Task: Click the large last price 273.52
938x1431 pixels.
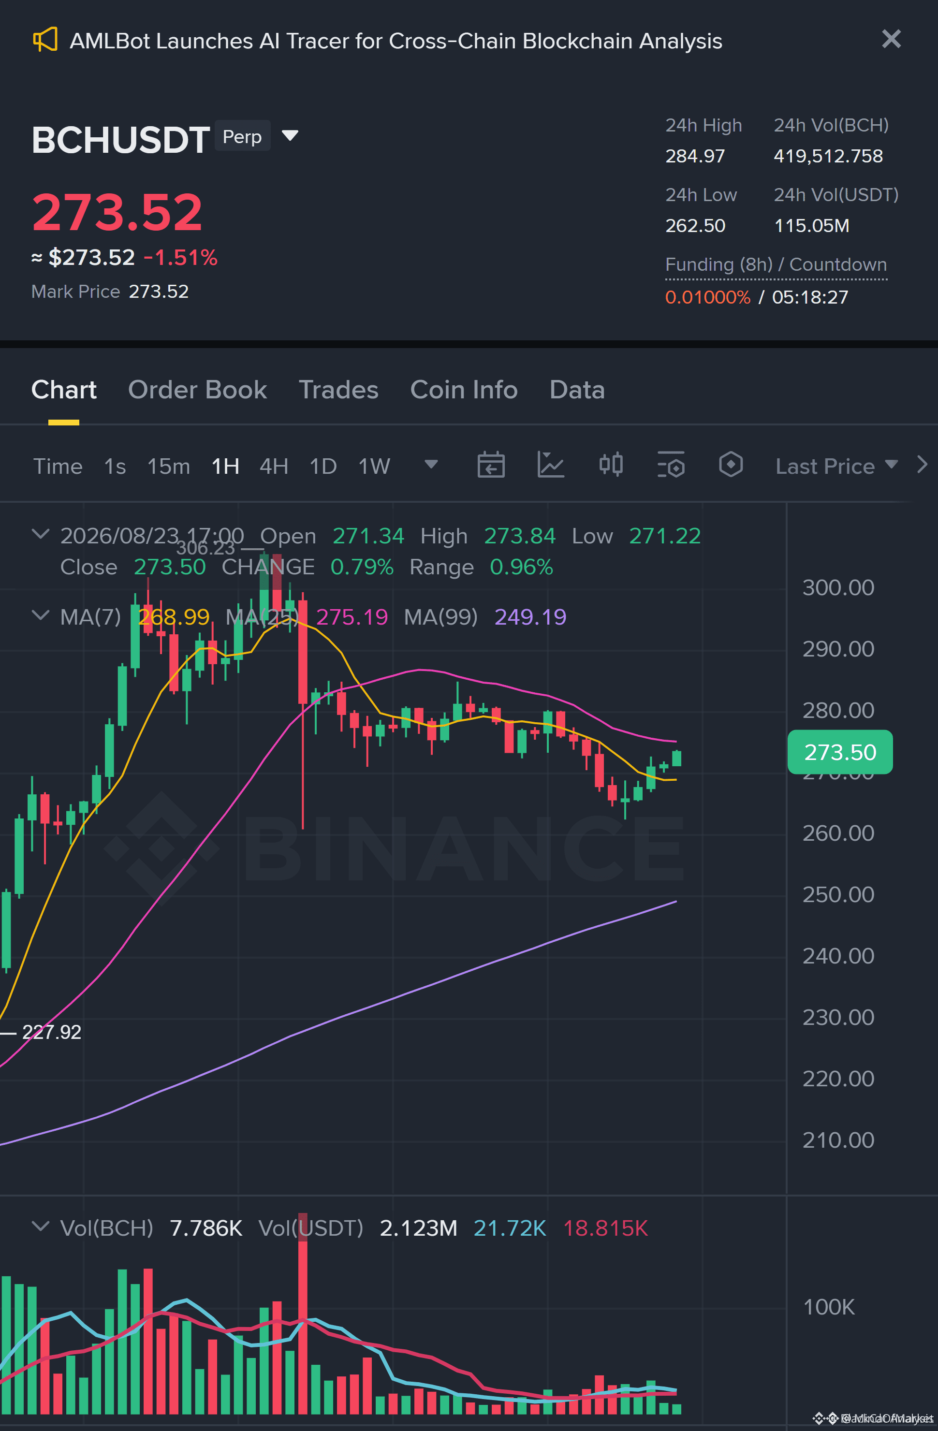Action: 117,212
